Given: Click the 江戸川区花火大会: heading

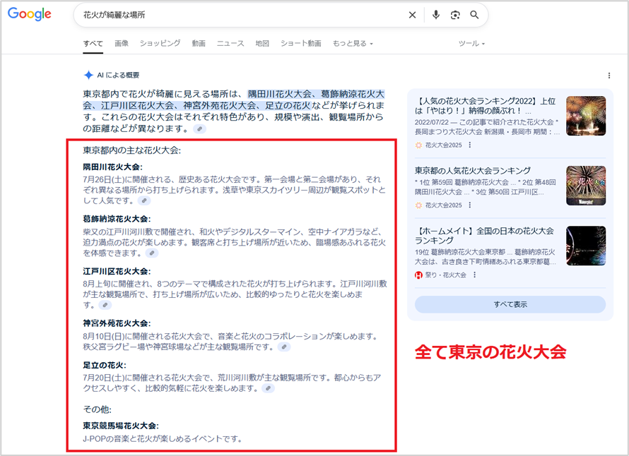Looking at the screenshot, I should pos(117,271).
